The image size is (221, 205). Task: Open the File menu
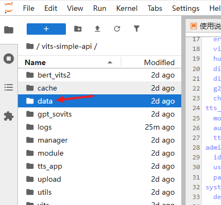(28, 8)
